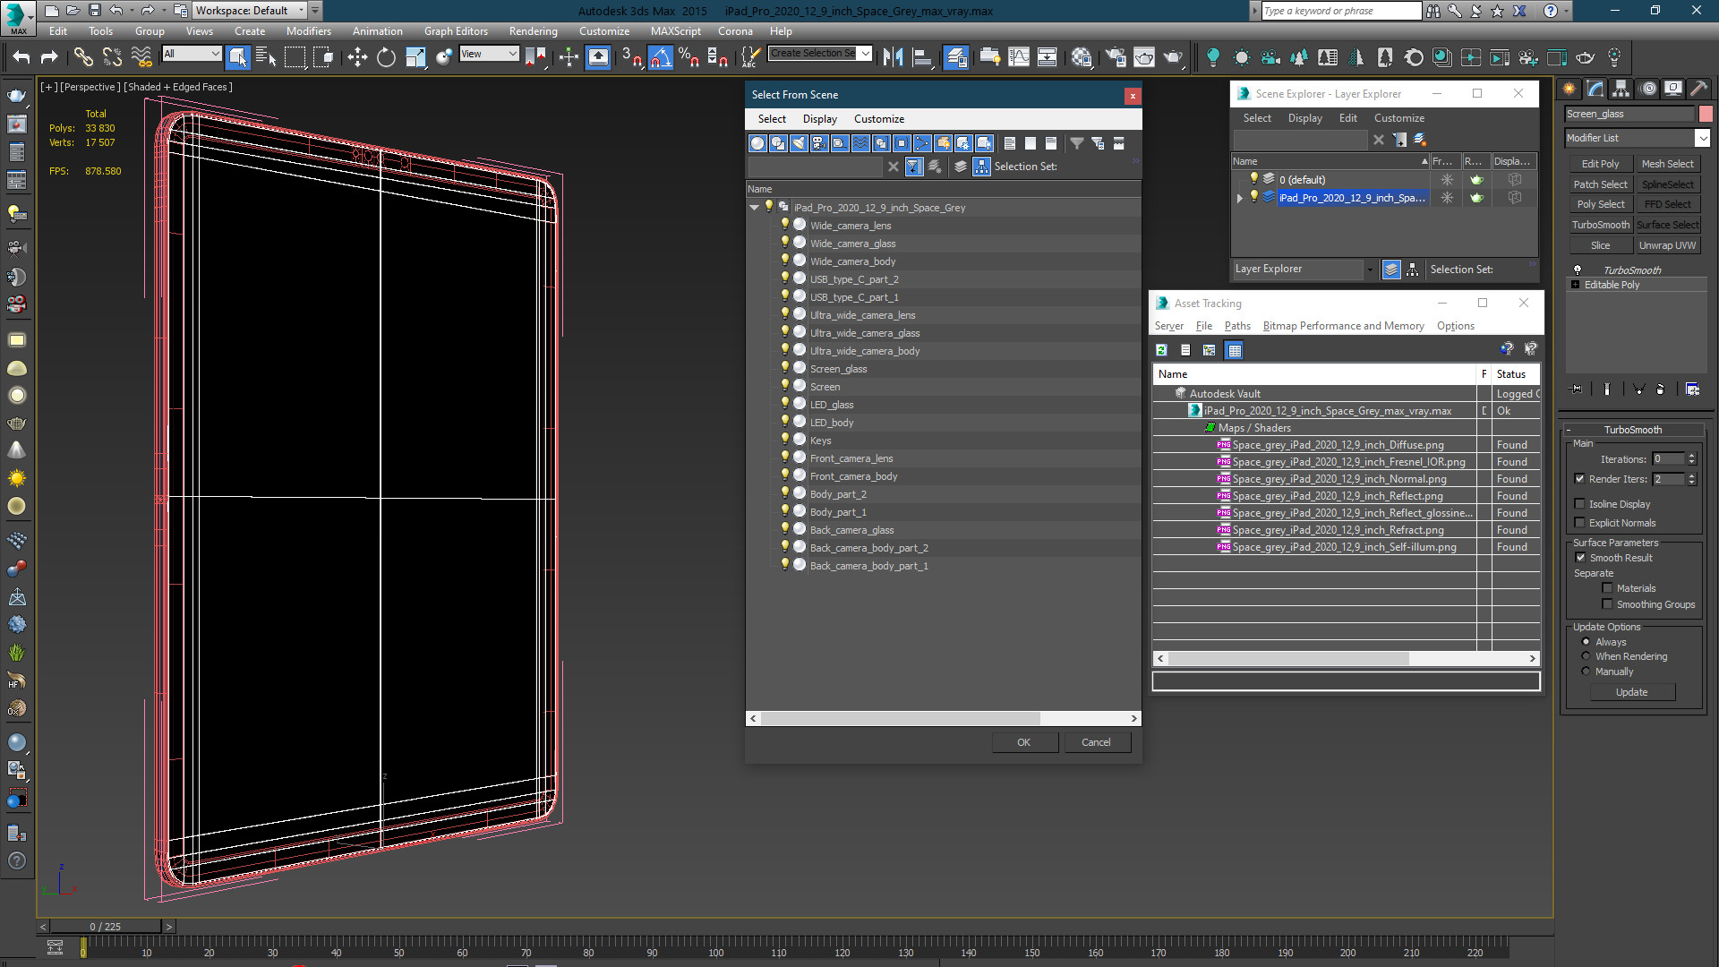
Task: Click Table View icon in Asset Tracking
Action: pos(1235,350)
